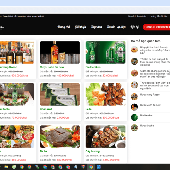
Task: Open sidebar link Bia Heniken
Action: point(147,115)
